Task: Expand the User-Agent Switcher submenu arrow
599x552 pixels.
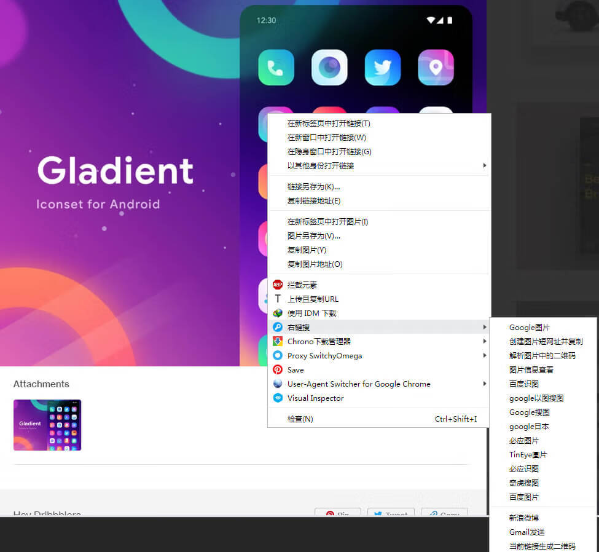Action: coord(484,384)
